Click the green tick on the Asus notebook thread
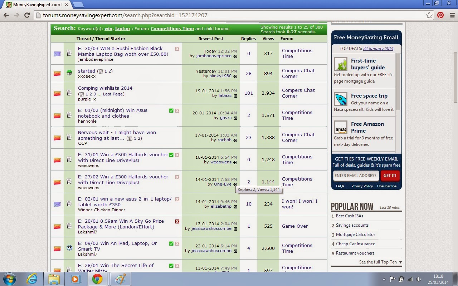 pos(171,110)
